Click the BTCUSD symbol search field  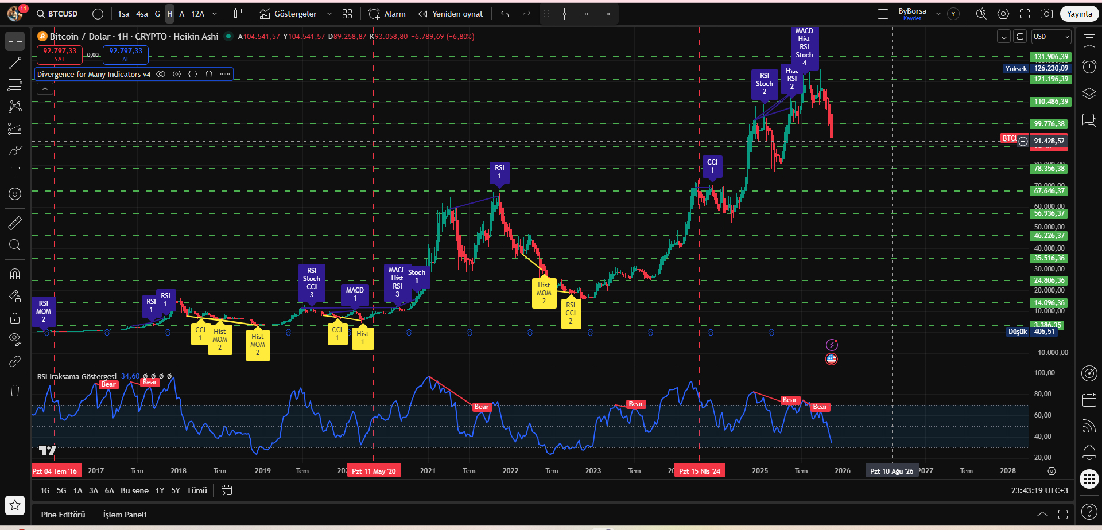pos(62,14)
